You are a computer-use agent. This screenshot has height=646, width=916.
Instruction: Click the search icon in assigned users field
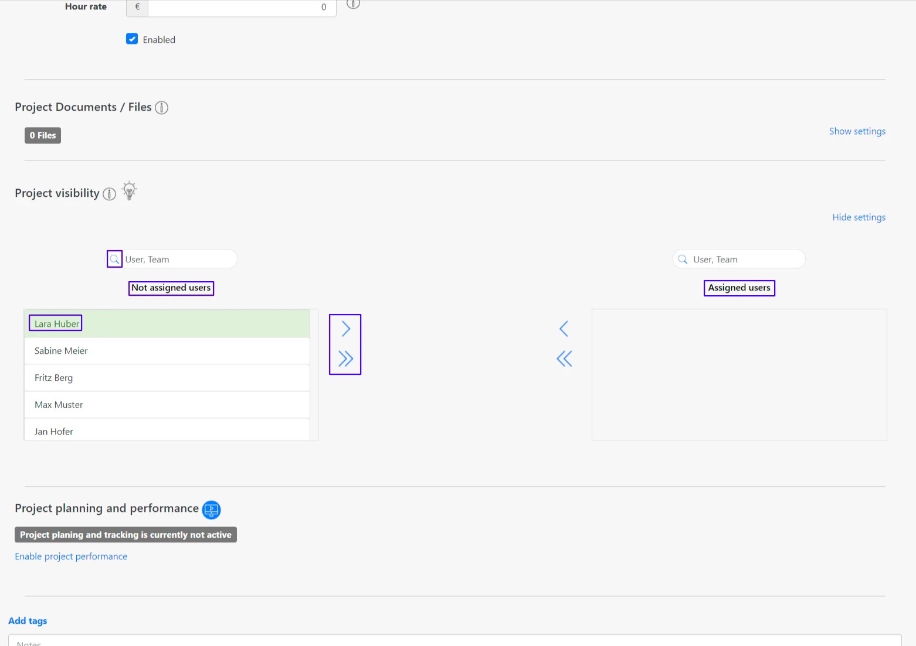click(x=683, y=259)
